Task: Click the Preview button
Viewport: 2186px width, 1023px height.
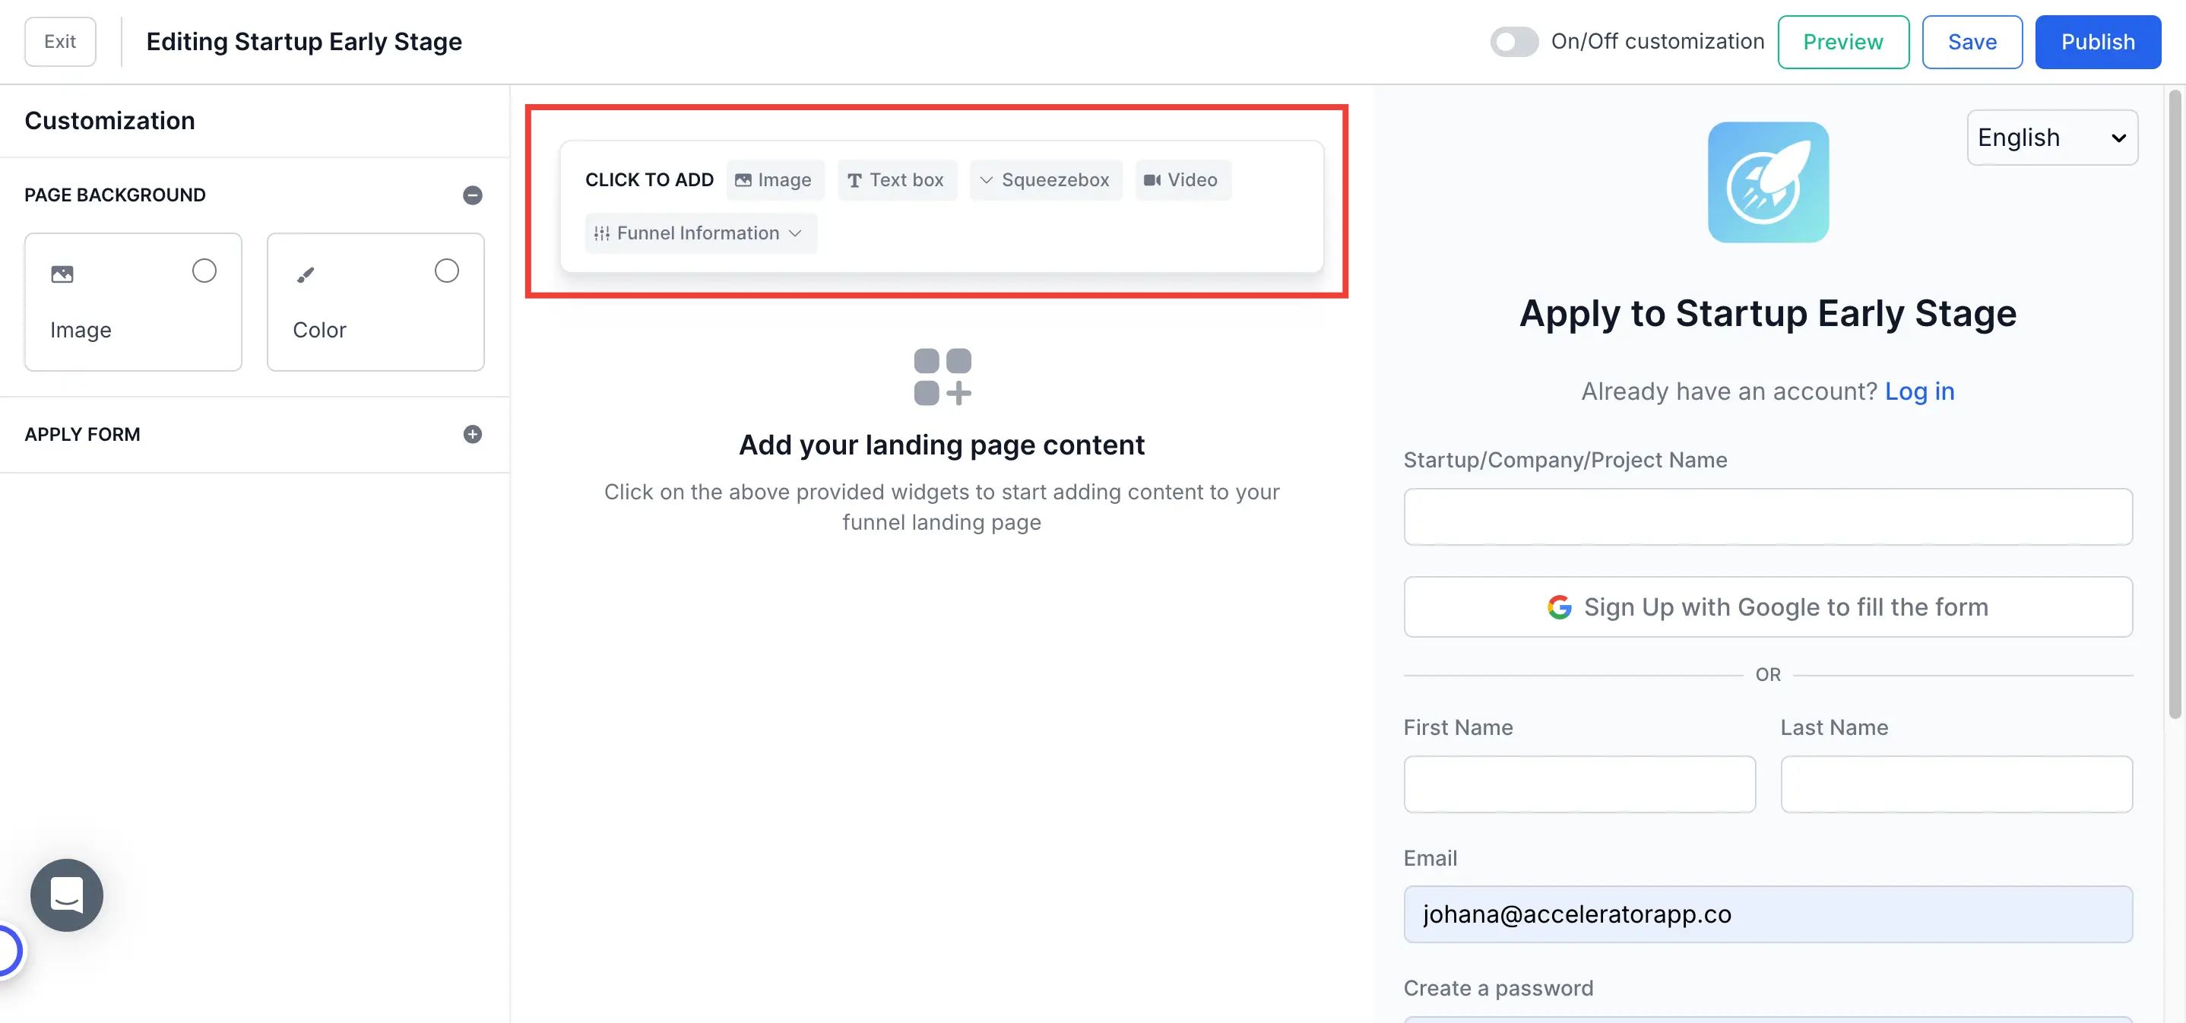Action: (1842, 42)
